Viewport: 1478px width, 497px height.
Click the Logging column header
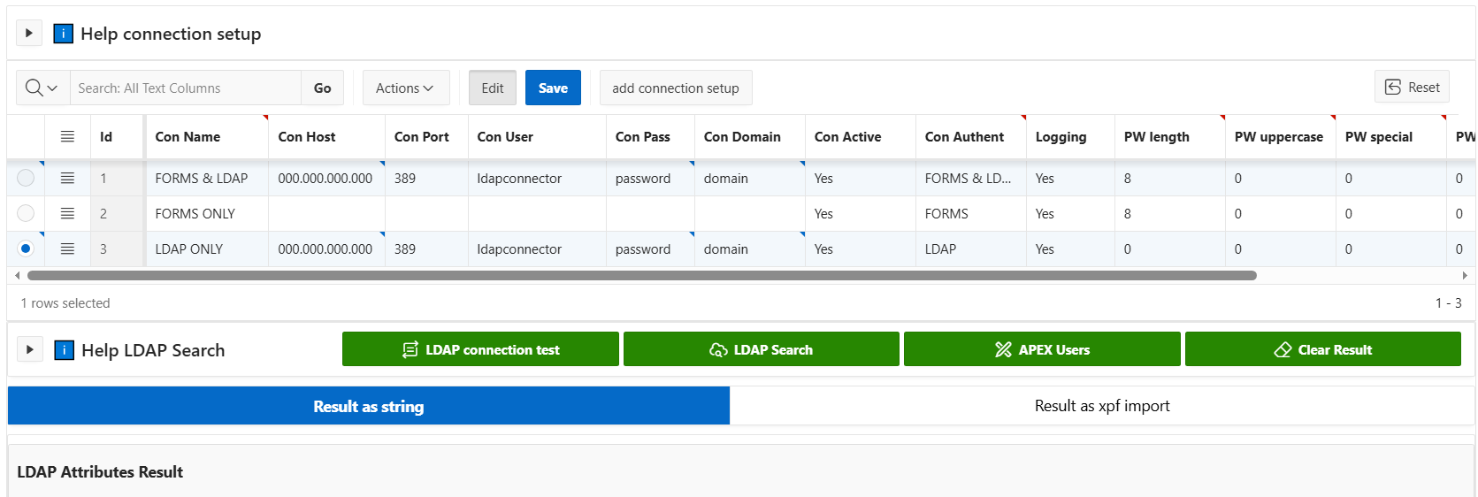pos(1070,136)
